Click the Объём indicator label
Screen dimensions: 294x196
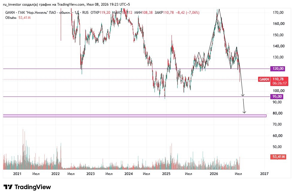click(11, 18)
